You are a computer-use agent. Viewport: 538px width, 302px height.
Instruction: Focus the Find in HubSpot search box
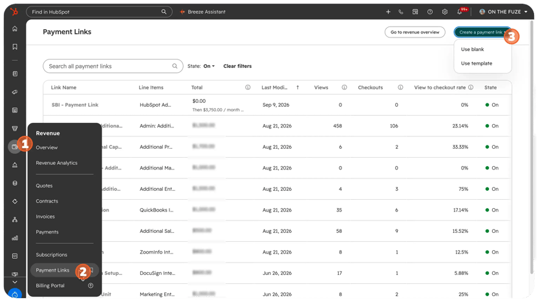pos(99,12)
